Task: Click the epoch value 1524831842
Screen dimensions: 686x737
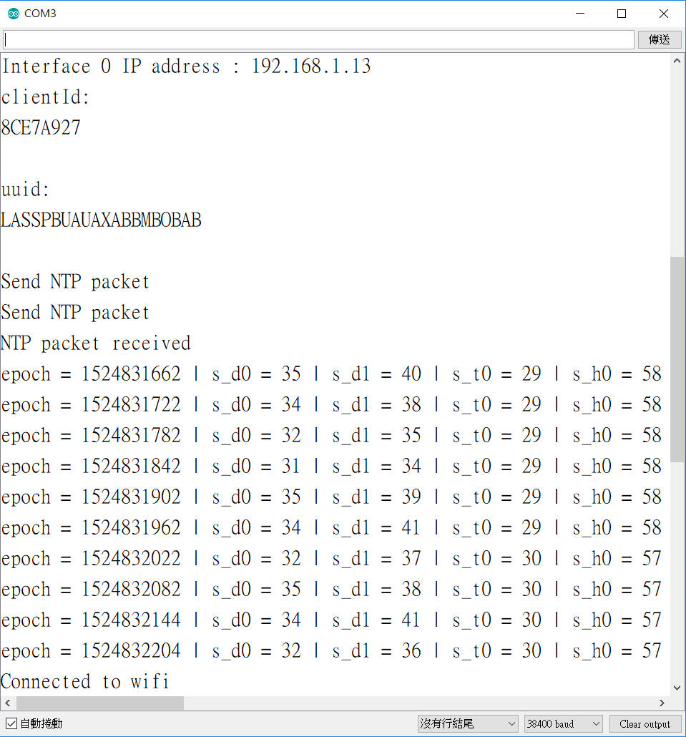Action: (x=131, y=467)
